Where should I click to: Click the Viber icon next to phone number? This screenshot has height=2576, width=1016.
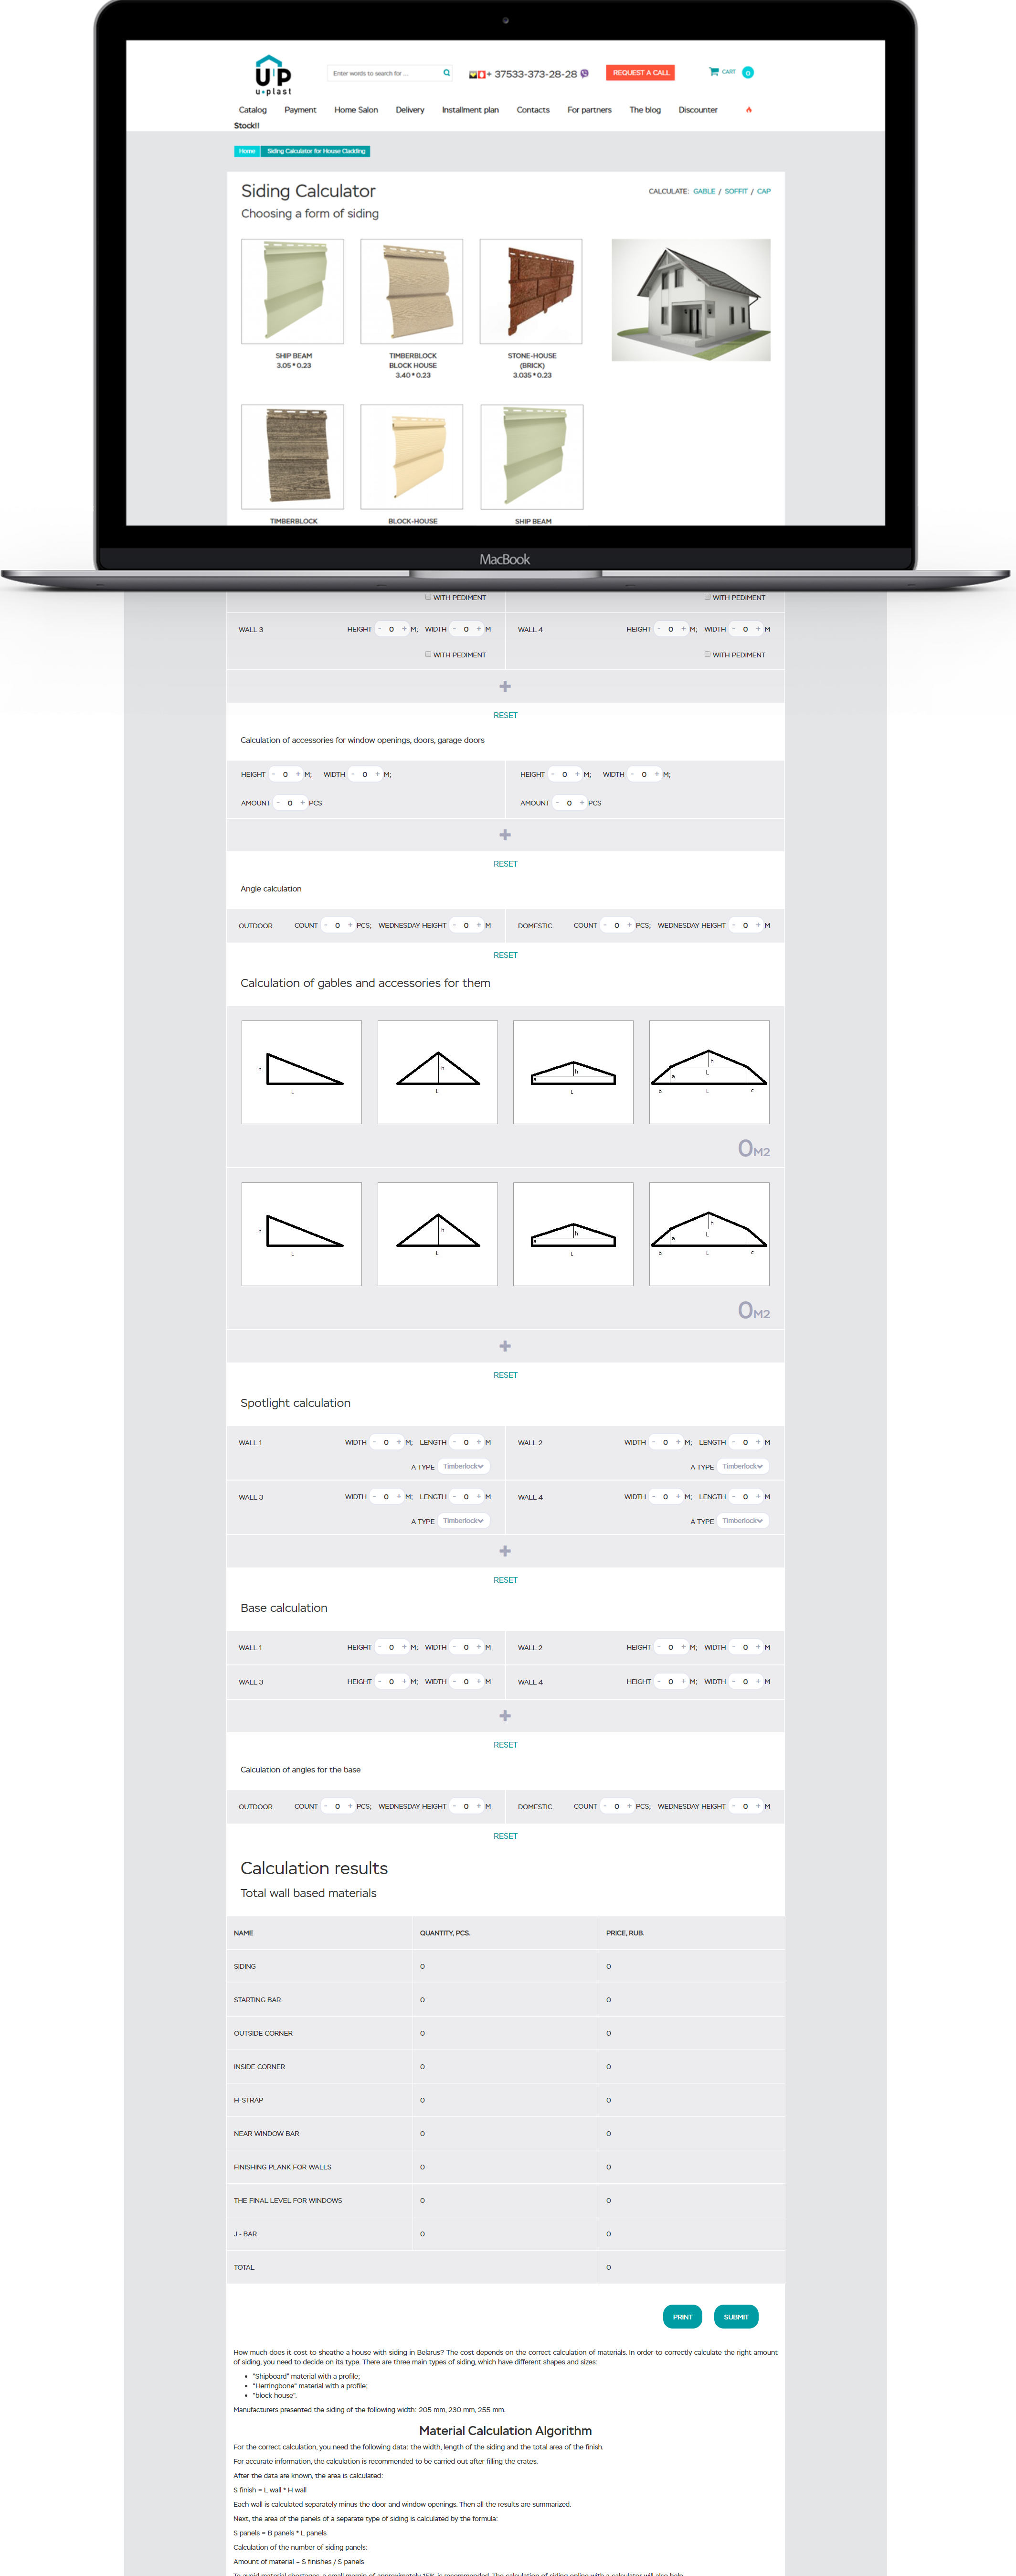[584, 73]
